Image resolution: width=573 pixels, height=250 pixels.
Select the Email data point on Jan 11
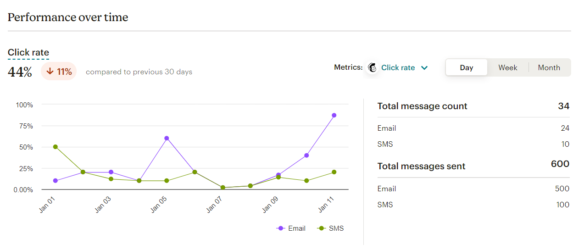[334, 115]
